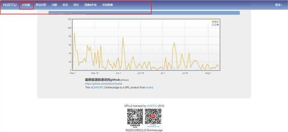Open the 讨论版 discussion board menu

(26, 5)
